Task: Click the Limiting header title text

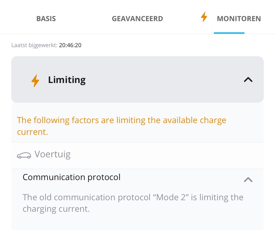Action: tap(67, 80)
